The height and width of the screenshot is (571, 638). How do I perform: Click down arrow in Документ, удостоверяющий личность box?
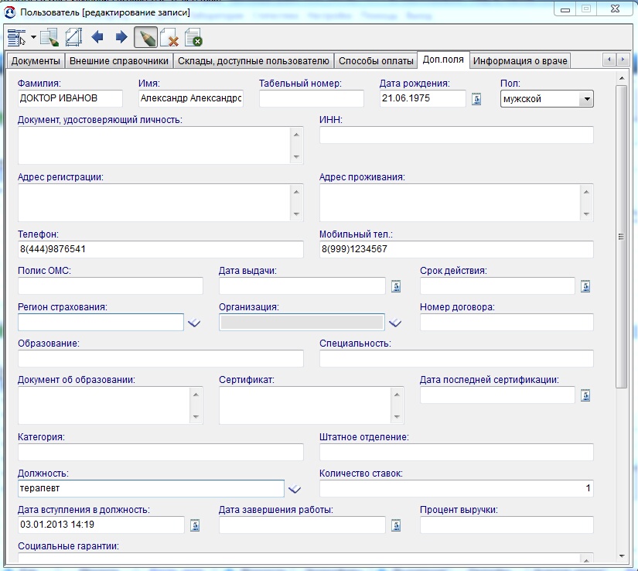point(296,157)
